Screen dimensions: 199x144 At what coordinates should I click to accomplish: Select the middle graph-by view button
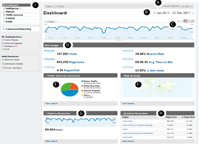coord(189,21)
